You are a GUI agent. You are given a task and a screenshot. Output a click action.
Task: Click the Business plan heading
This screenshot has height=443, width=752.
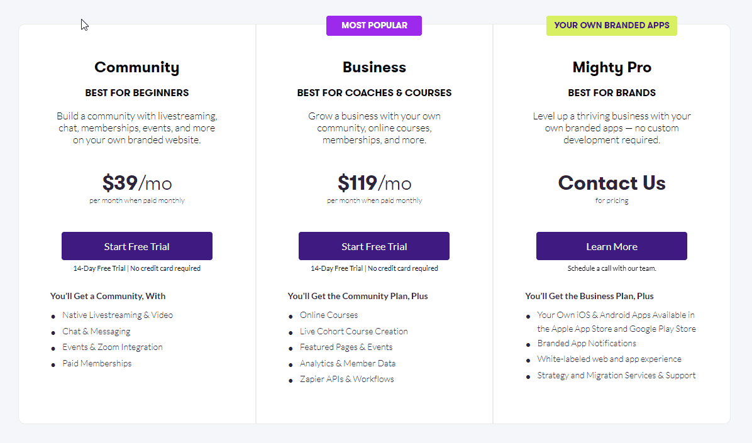374,67
